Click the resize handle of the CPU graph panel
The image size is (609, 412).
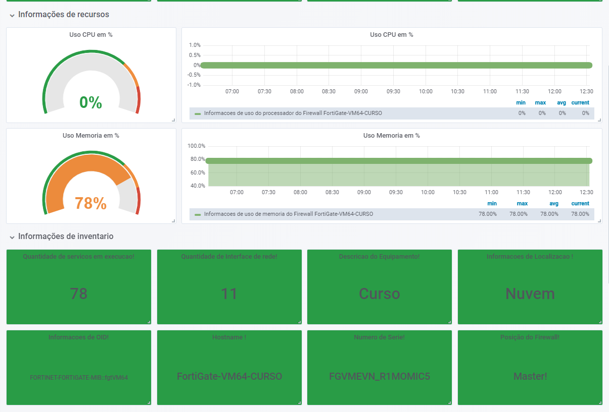[599, 120]
